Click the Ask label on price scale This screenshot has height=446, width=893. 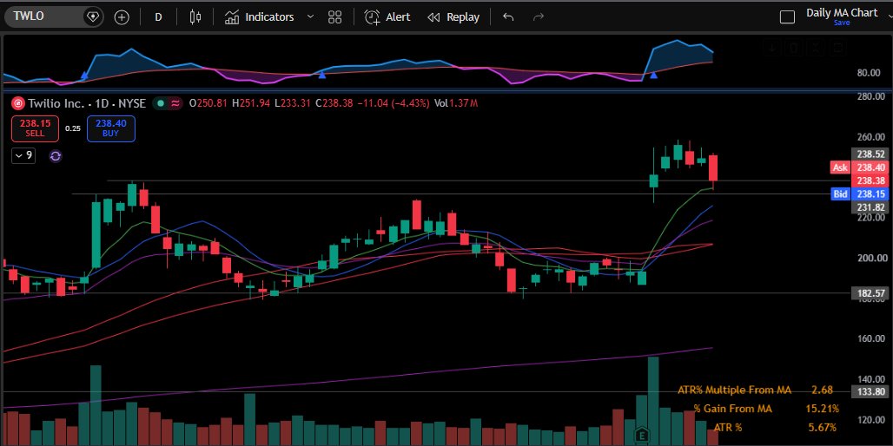tap(841, 167)
